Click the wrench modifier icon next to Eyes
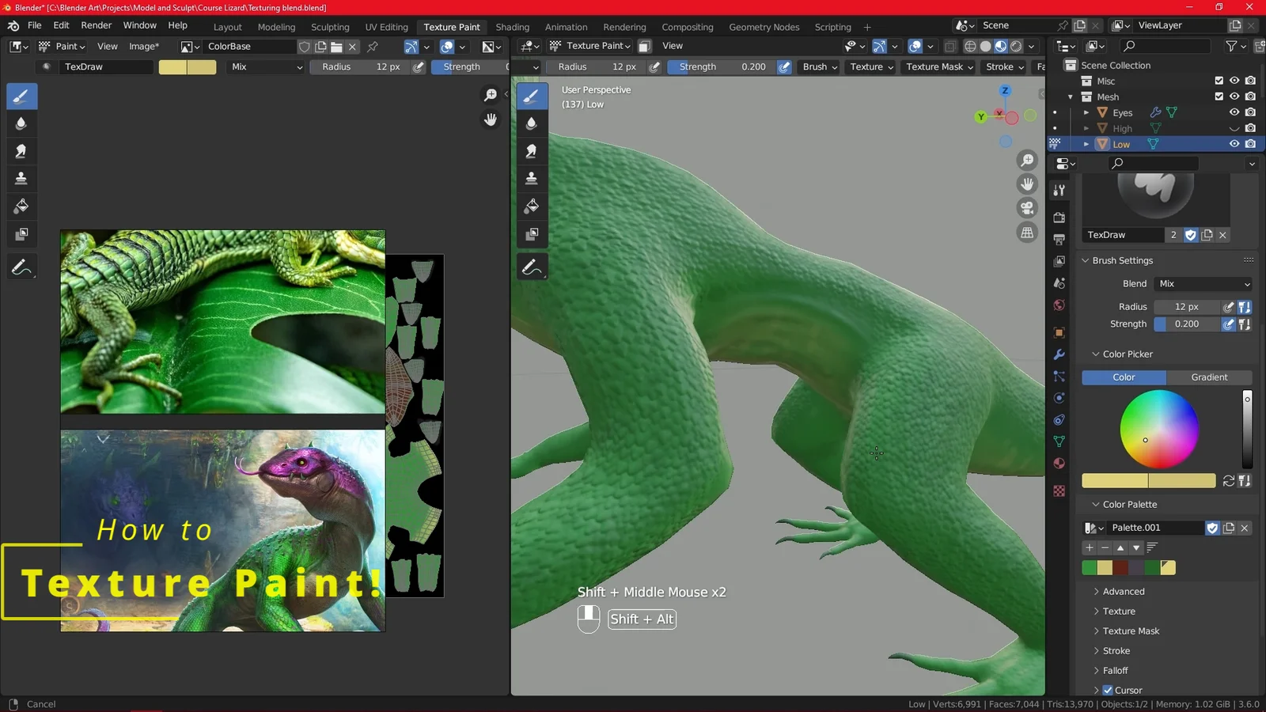This screenshot has width=1266, height=712. coord(1155,112)
